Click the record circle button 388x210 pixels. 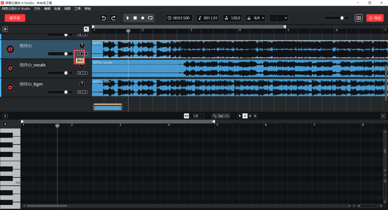pos(143,18)
